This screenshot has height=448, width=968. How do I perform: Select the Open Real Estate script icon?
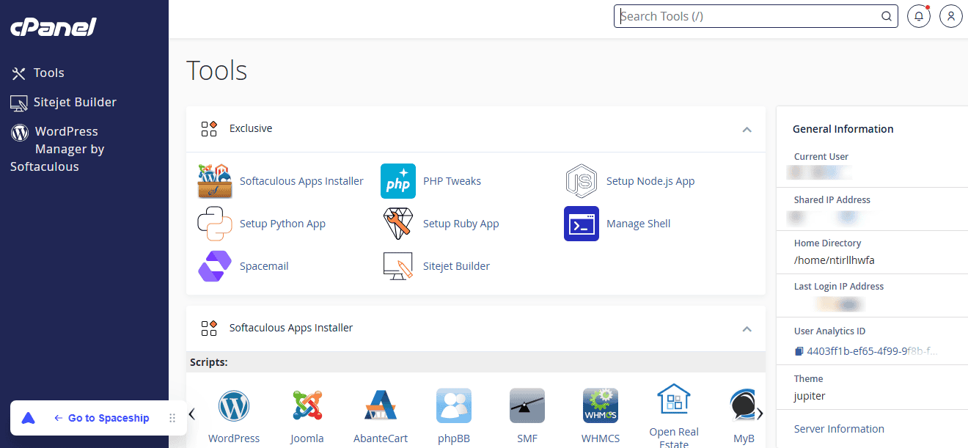tap(674, 400)
